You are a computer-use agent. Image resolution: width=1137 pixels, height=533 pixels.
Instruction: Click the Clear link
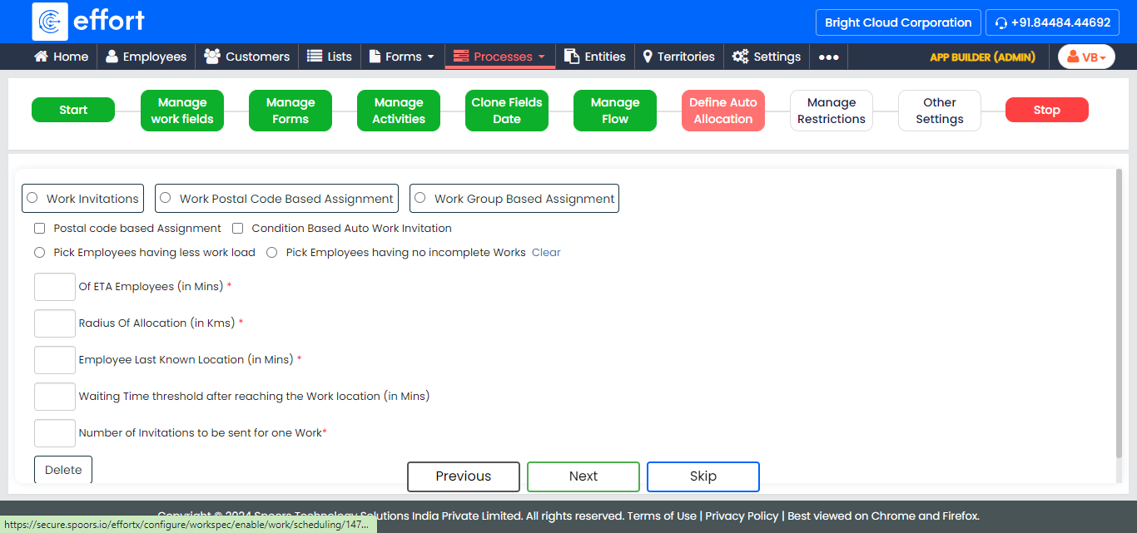point(546,252)
